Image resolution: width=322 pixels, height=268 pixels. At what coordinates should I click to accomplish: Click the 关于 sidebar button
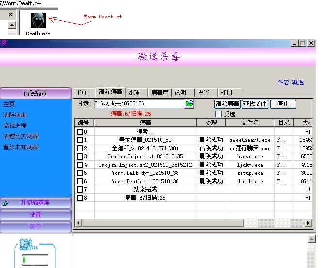(35, 226)
